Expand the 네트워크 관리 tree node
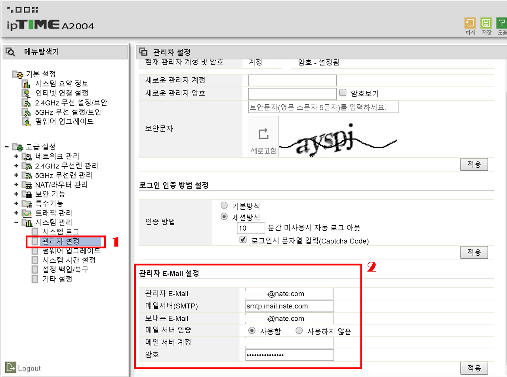The height and width of the screenshot is (377, 507). tap(16, 156)
